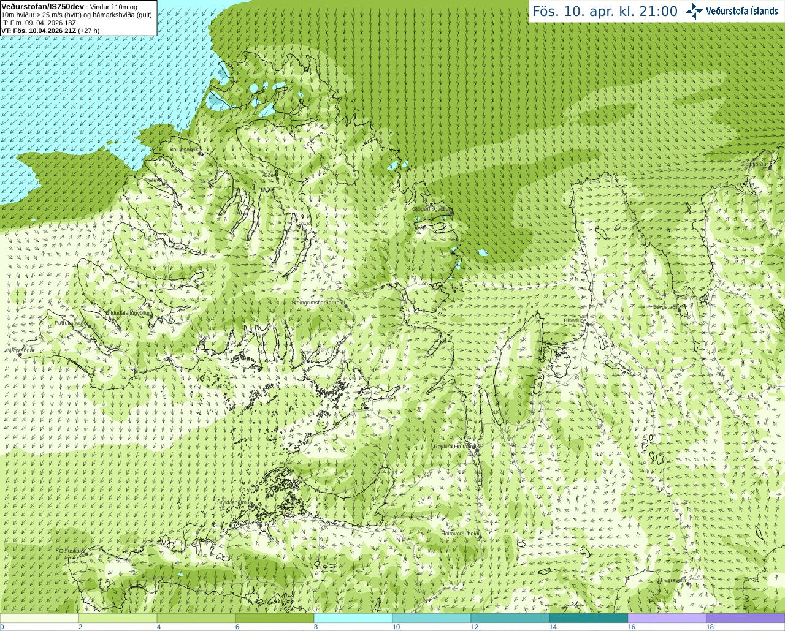Select the Blönduós station dot

[x=588, y=325]
